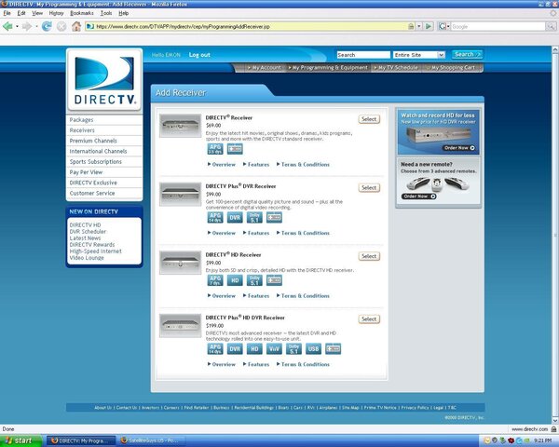
Task: Click the blue Search button
Action: coord(467,55)
